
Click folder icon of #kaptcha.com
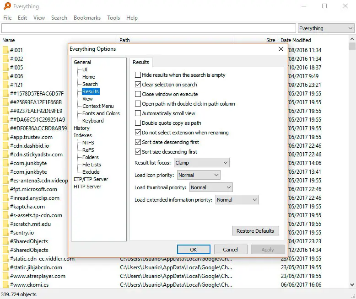point(5,207)
